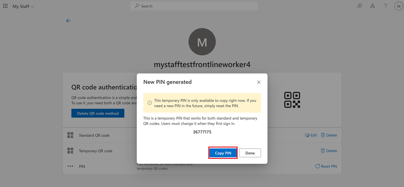The width and height of the screenshot is (404, 187).
Task: Select Delete for the Standard QR code
Action: click(329, 135)
